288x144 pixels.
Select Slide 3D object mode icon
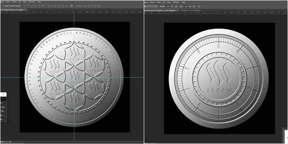tap(95, 6)
